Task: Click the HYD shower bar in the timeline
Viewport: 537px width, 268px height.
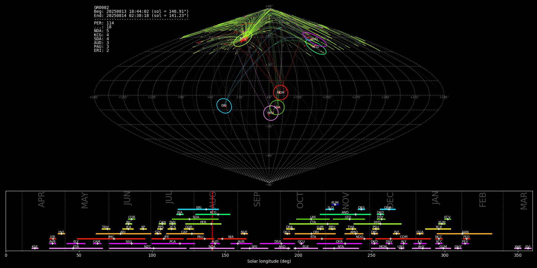Action: (x=377, y=224)
